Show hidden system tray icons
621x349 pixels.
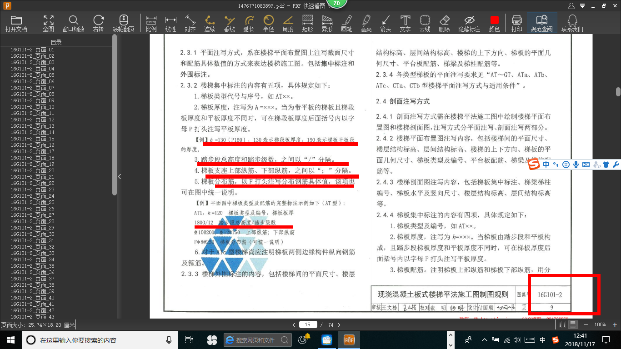click(x=485, y=340)
